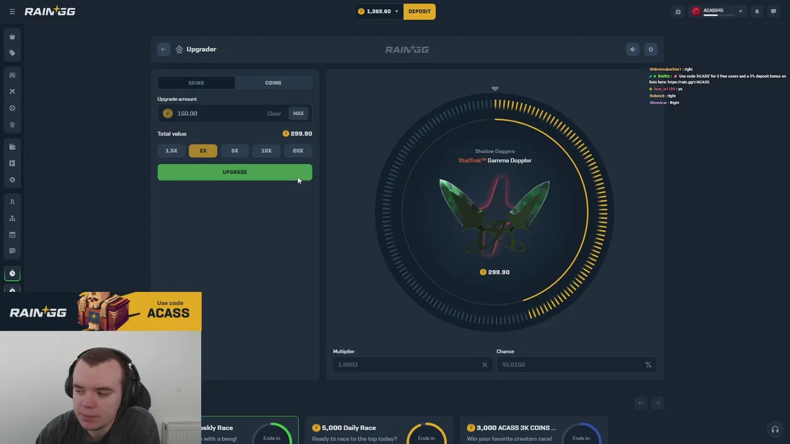Click the Total value 299.90 amount
Screen dimensions: 790x444
[297, 134]
